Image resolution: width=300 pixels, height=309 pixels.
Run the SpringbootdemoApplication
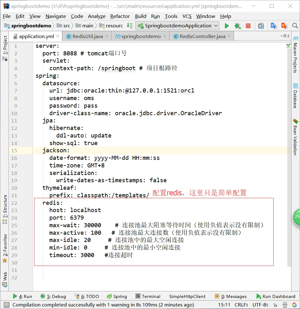pos(227,25)
